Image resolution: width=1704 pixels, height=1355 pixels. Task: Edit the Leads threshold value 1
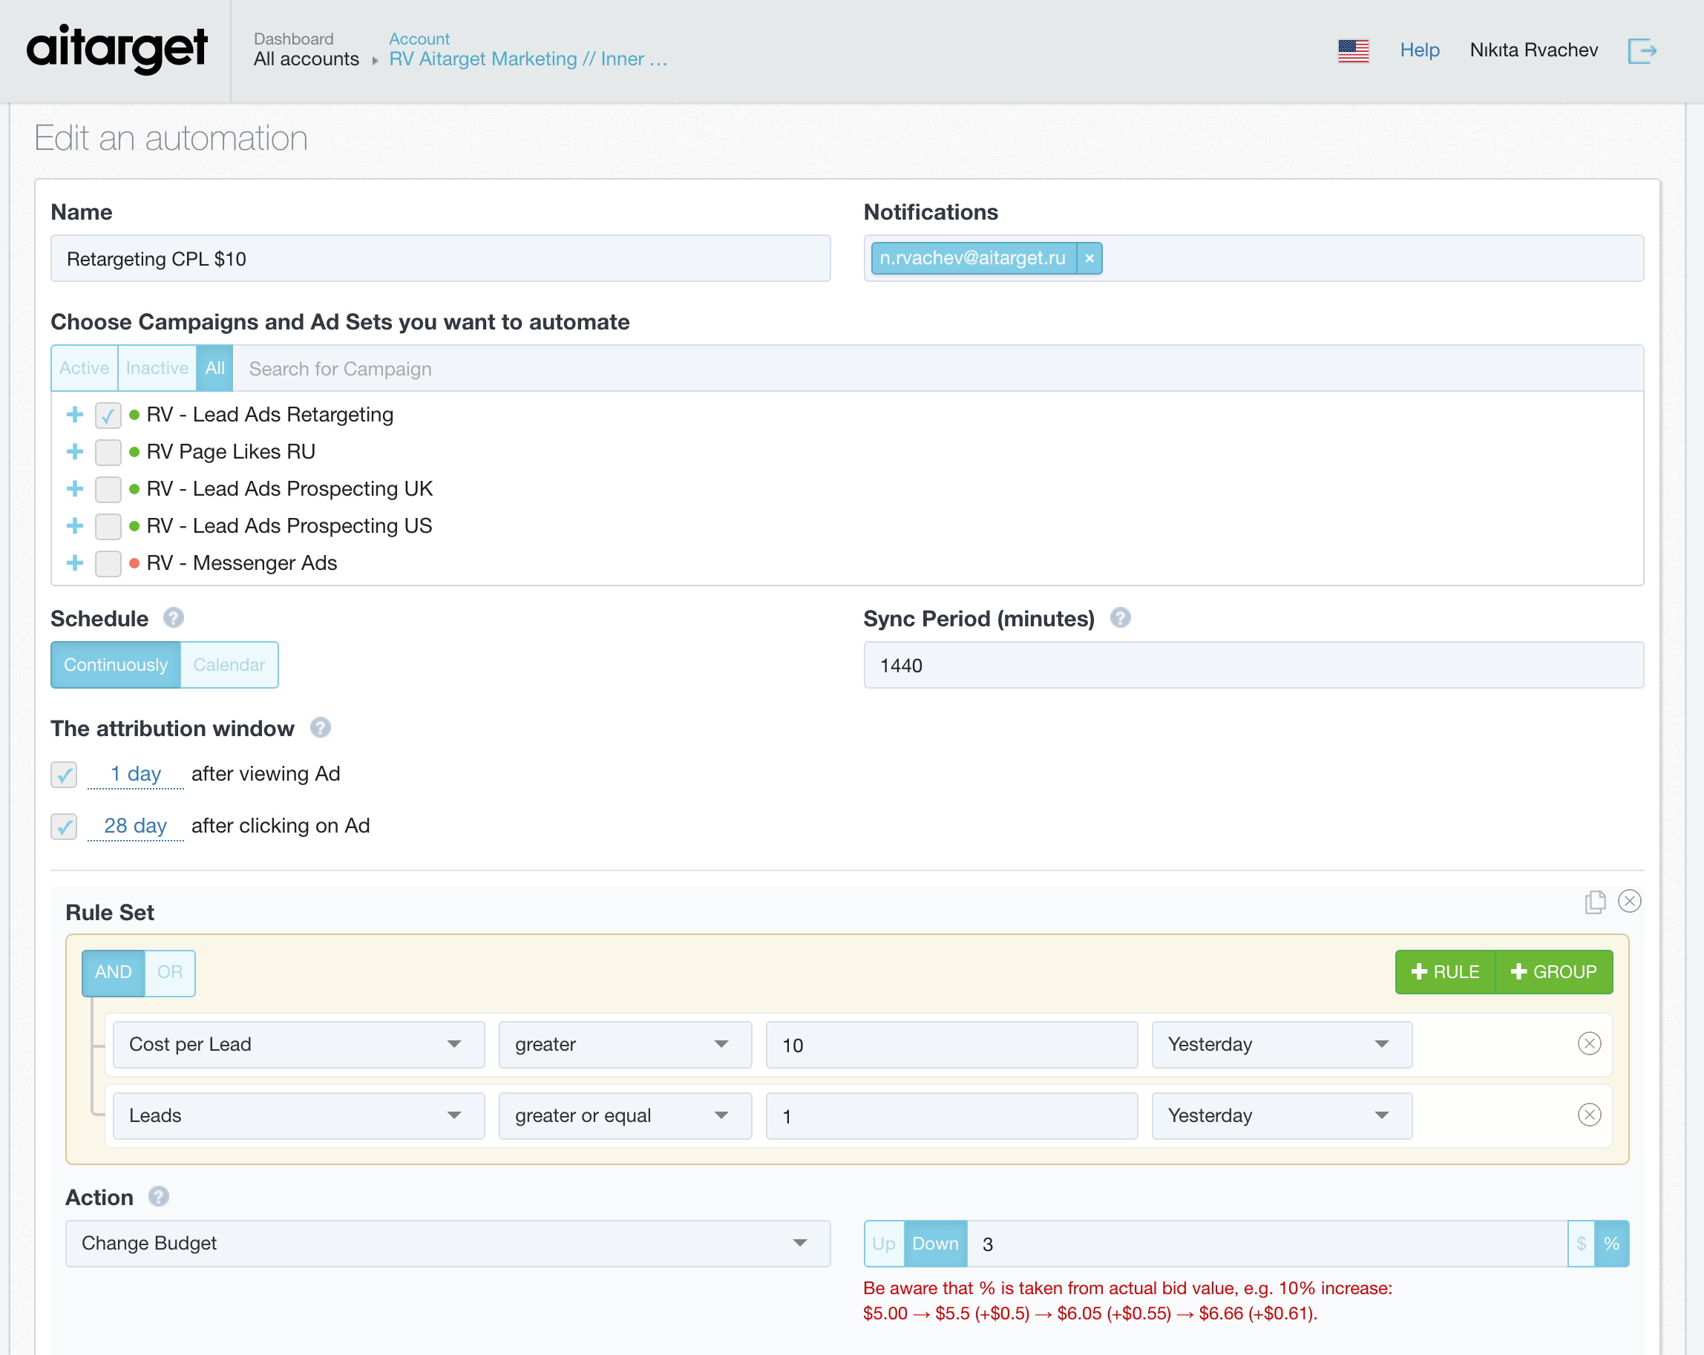pyautogui.click(x=951, y=1115)
